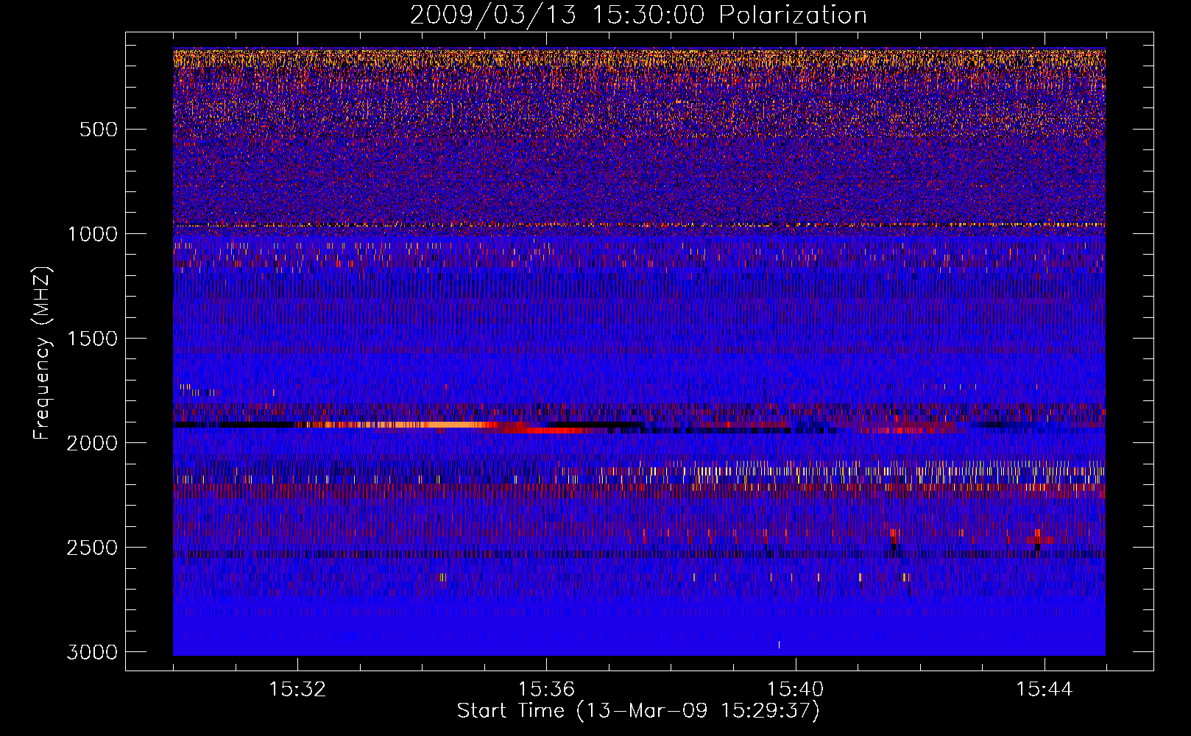Click the 15:32 time tick label
Image resolution: width=1191 pixels, height=736 pixels.
(x=297, y=690)
